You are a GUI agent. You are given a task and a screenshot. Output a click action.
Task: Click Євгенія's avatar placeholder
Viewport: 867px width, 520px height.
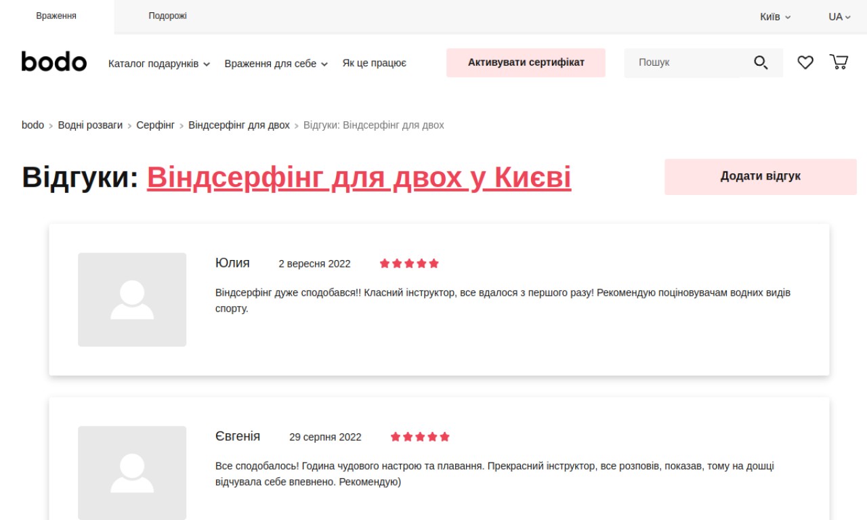132,473
